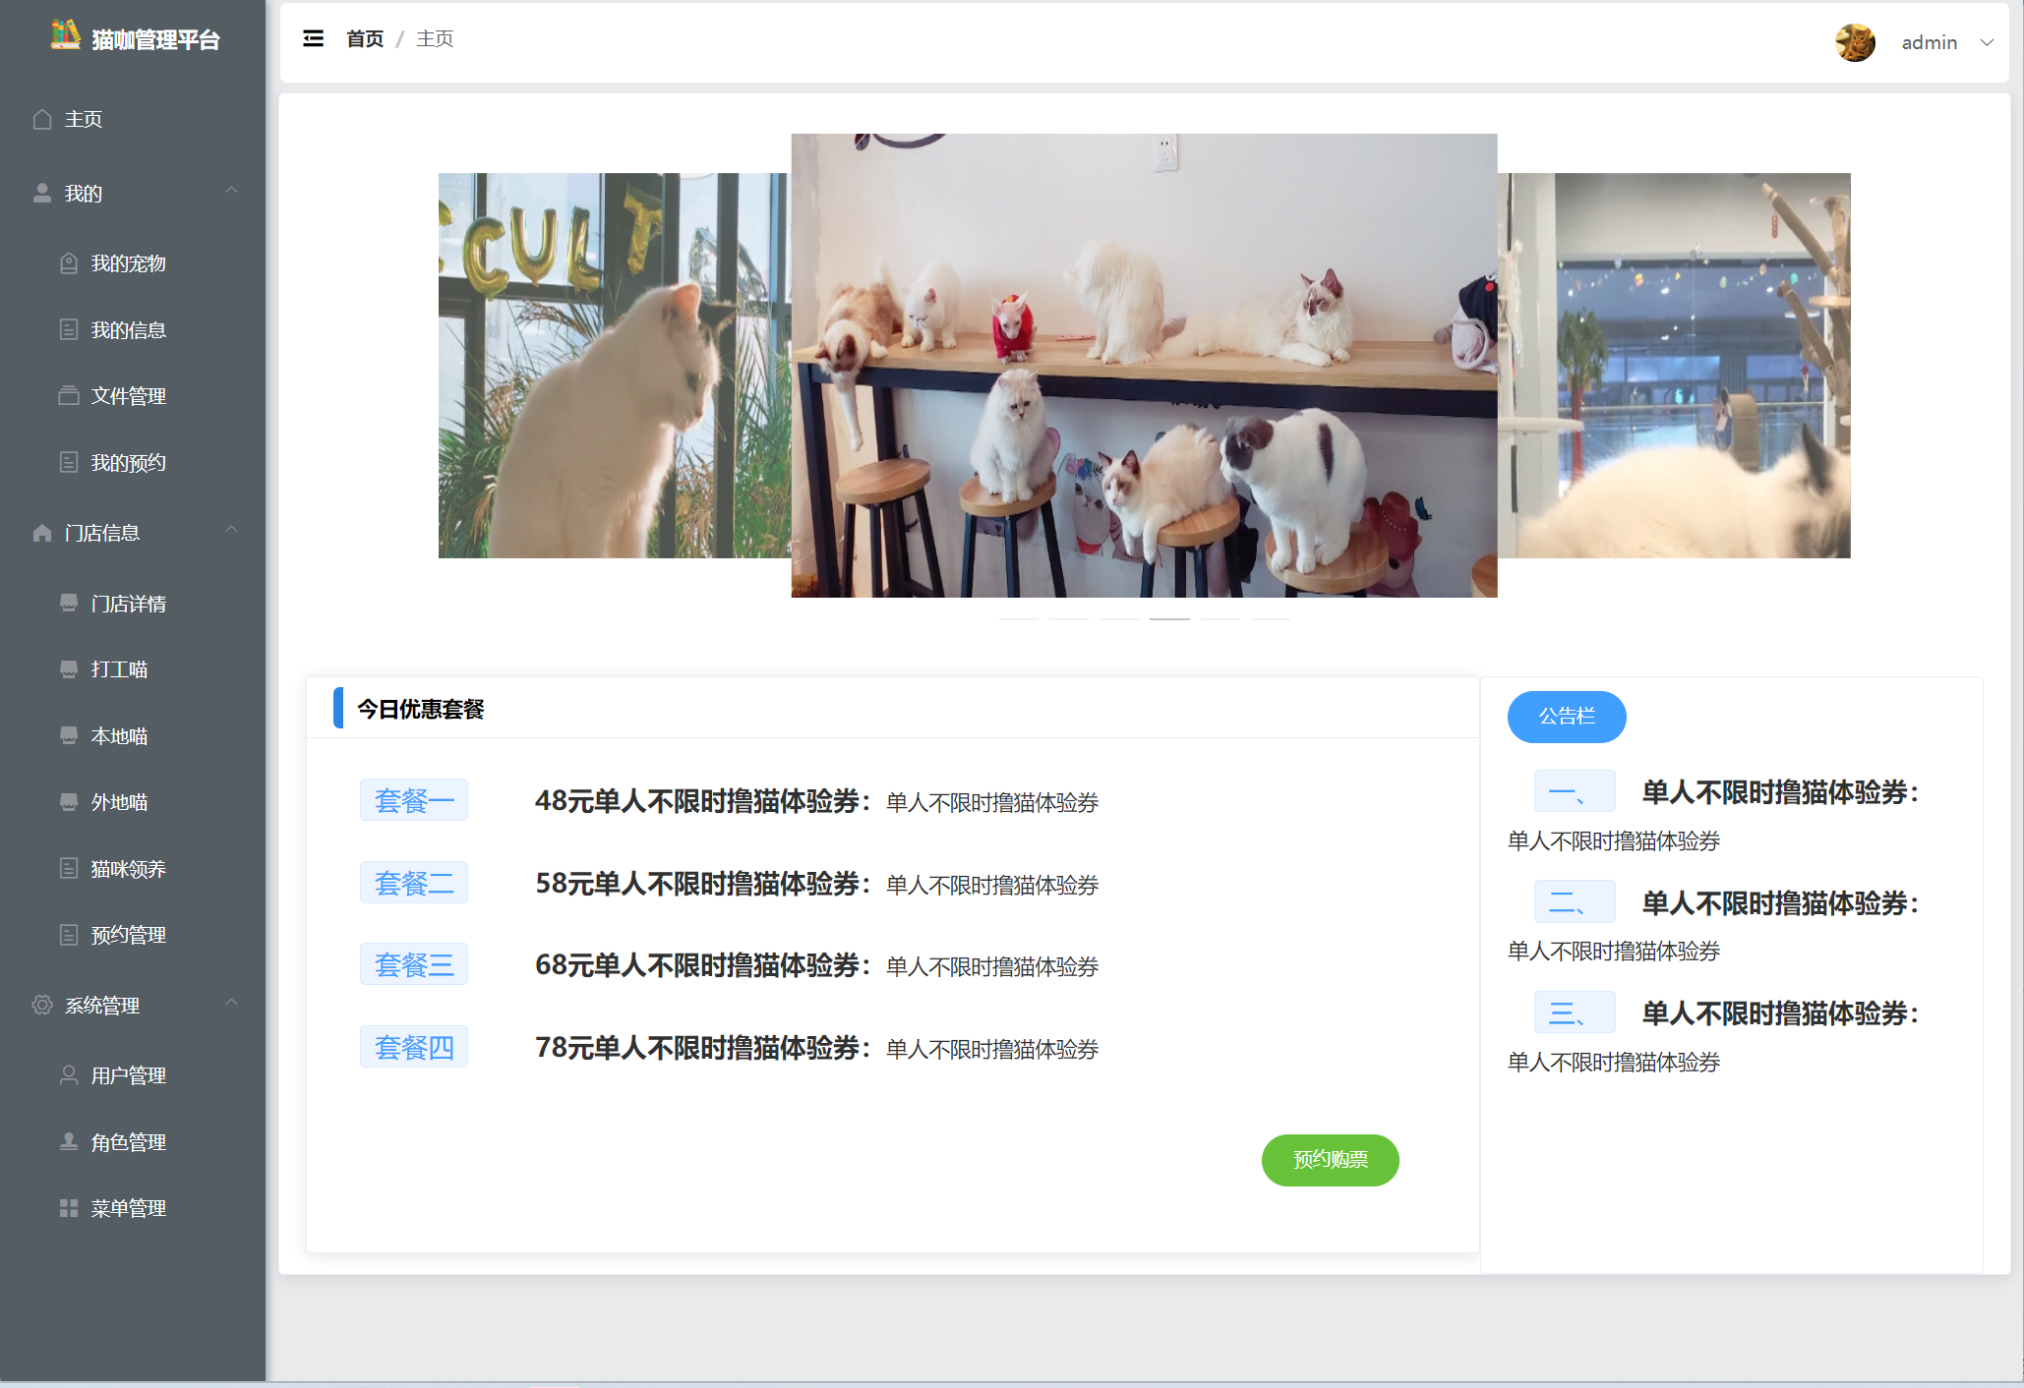This screenshot has height=1388, width=2024.
Task: Select the first carousel indicator bar
Action: tap(1019, 619)
